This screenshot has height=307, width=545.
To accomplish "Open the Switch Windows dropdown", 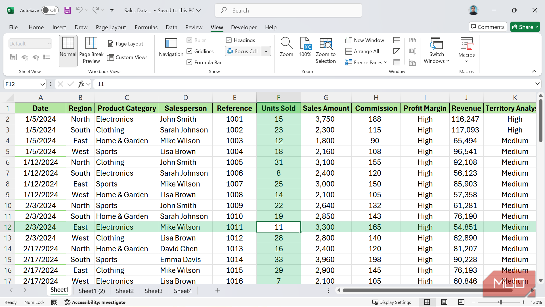I will click(x=436, y=51).
